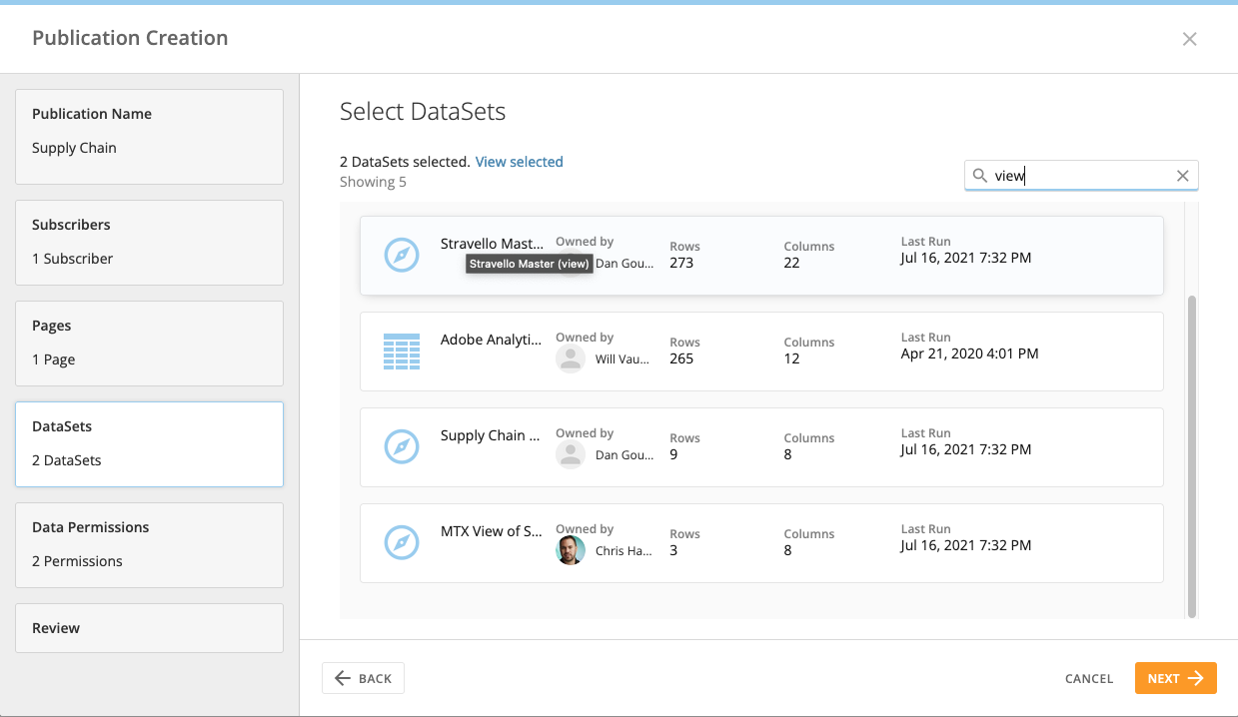Click the Supply Chain dataset compass icon
The image size is (1238, 717).
pyautogui.click(x=401, y=446)
